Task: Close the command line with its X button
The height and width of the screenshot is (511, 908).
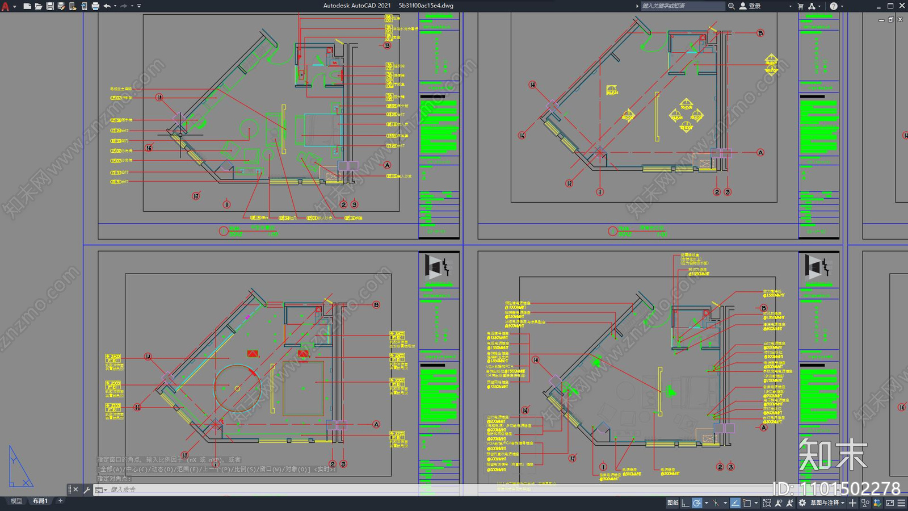Action: pos(76,489)
